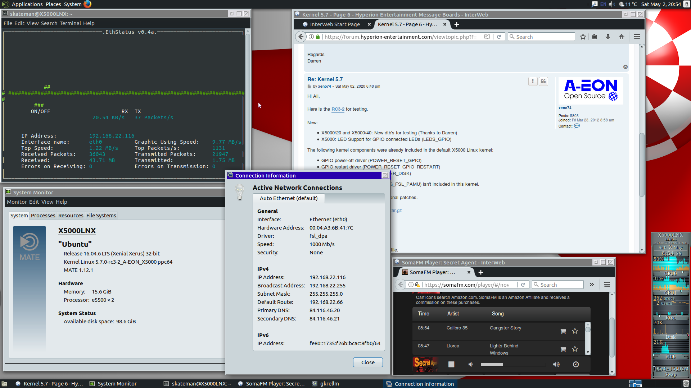Go to home page in forum browser

[x=621, y=37]
